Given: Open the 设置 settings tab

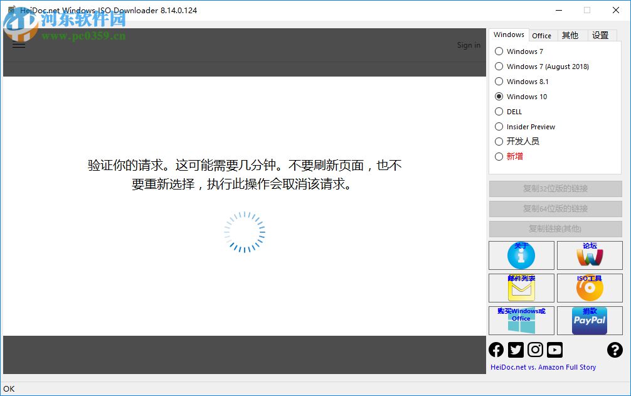Looking at the screenshot, I should [x=600, y=35].
